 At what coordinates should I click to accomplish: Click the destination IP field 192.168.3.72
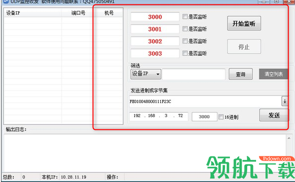[159, 116]
